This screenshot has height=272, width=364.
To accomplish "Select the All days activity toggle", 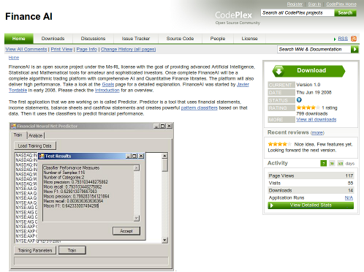I will pyautogui.click(x=341, y=163).
